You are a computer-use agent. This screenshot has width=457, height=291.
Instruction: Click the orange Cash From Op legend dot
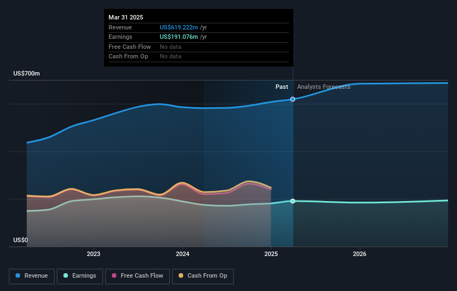(x=181, y=275)
